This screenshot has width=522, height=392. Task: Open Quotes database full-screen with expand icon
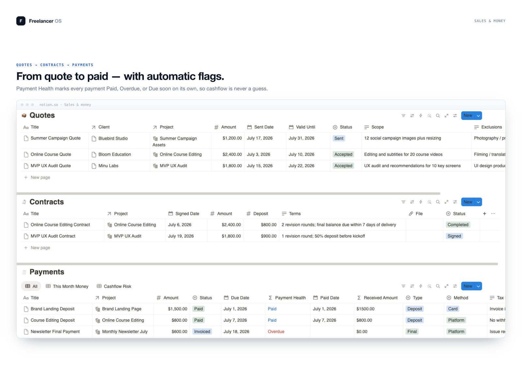[x=446, y=116]
